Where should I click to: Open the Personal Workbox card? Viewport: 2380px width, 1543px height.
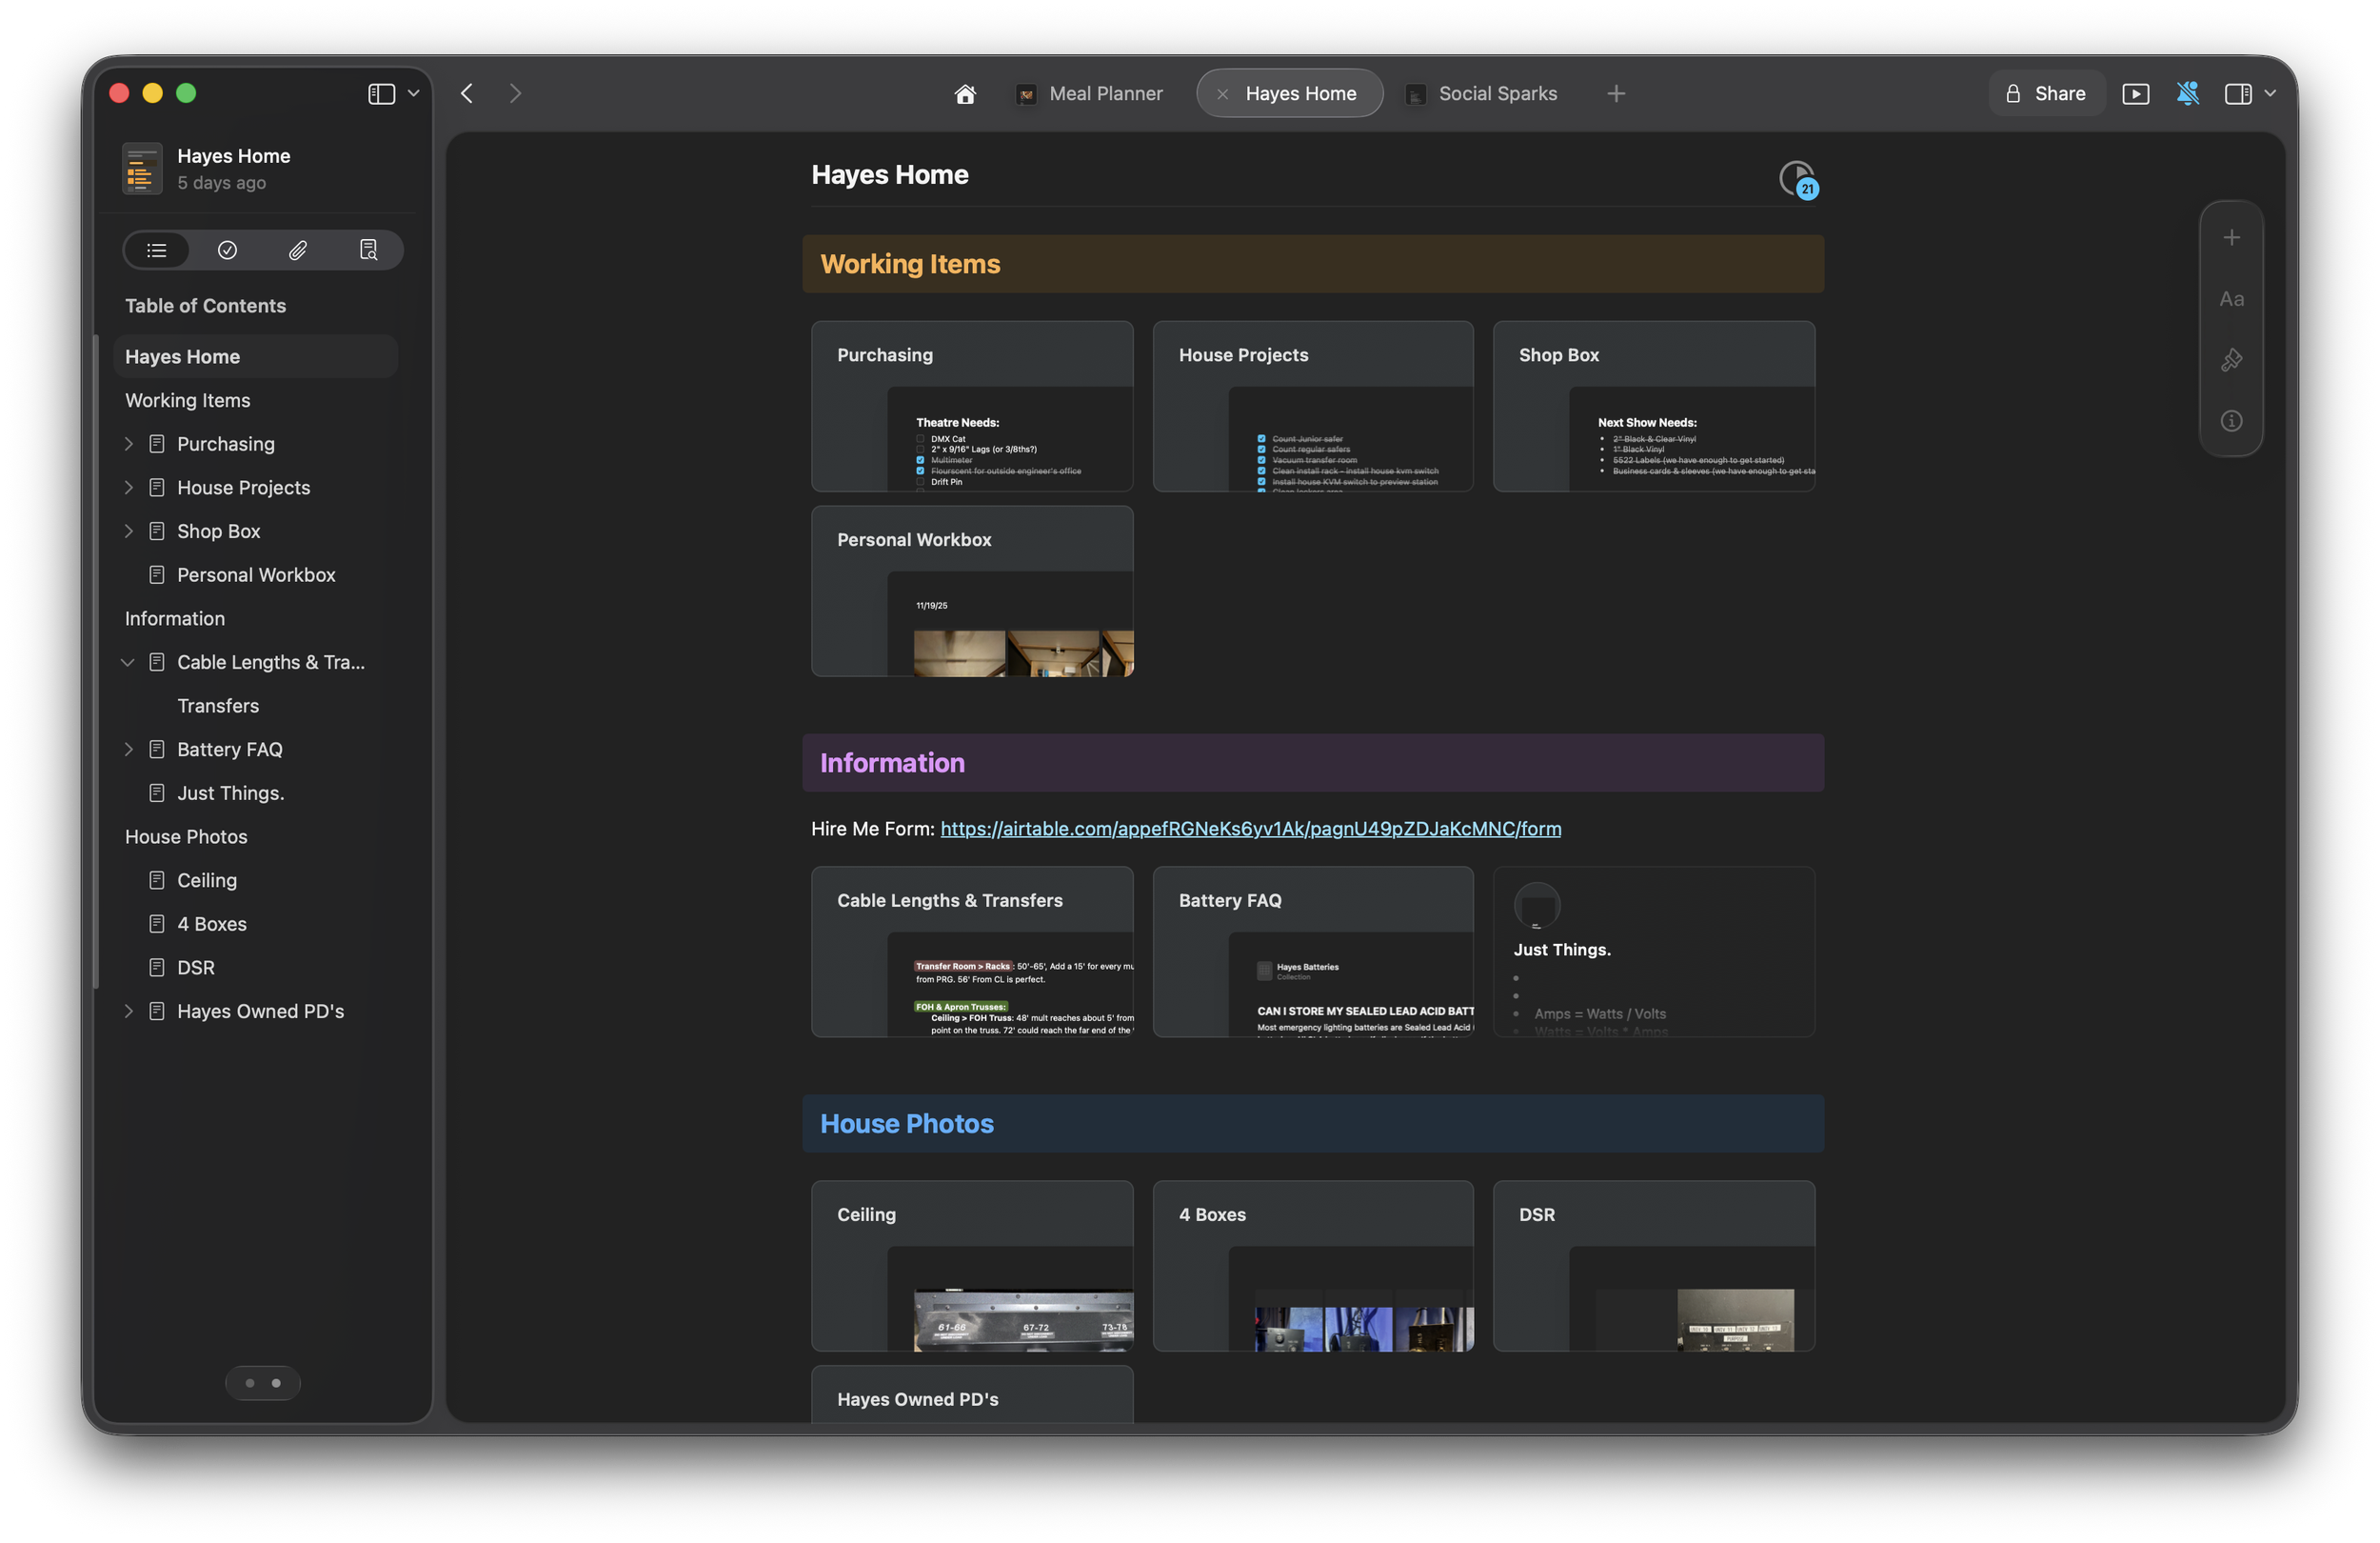pyautogui.click(x=972, y=591)
